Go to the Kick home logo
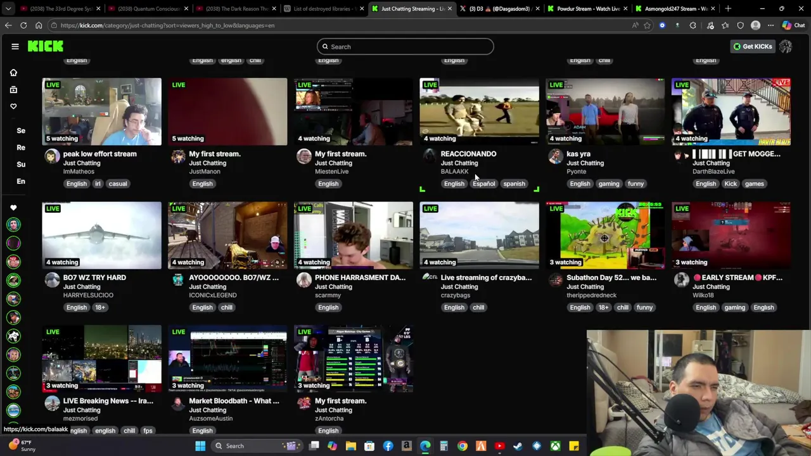Viewport: 811px width, 456px height. point(46,46)
